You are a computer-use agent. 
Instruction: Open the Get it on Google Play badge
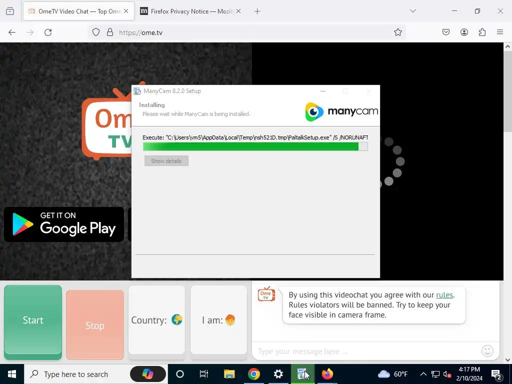tap(64, 224)
